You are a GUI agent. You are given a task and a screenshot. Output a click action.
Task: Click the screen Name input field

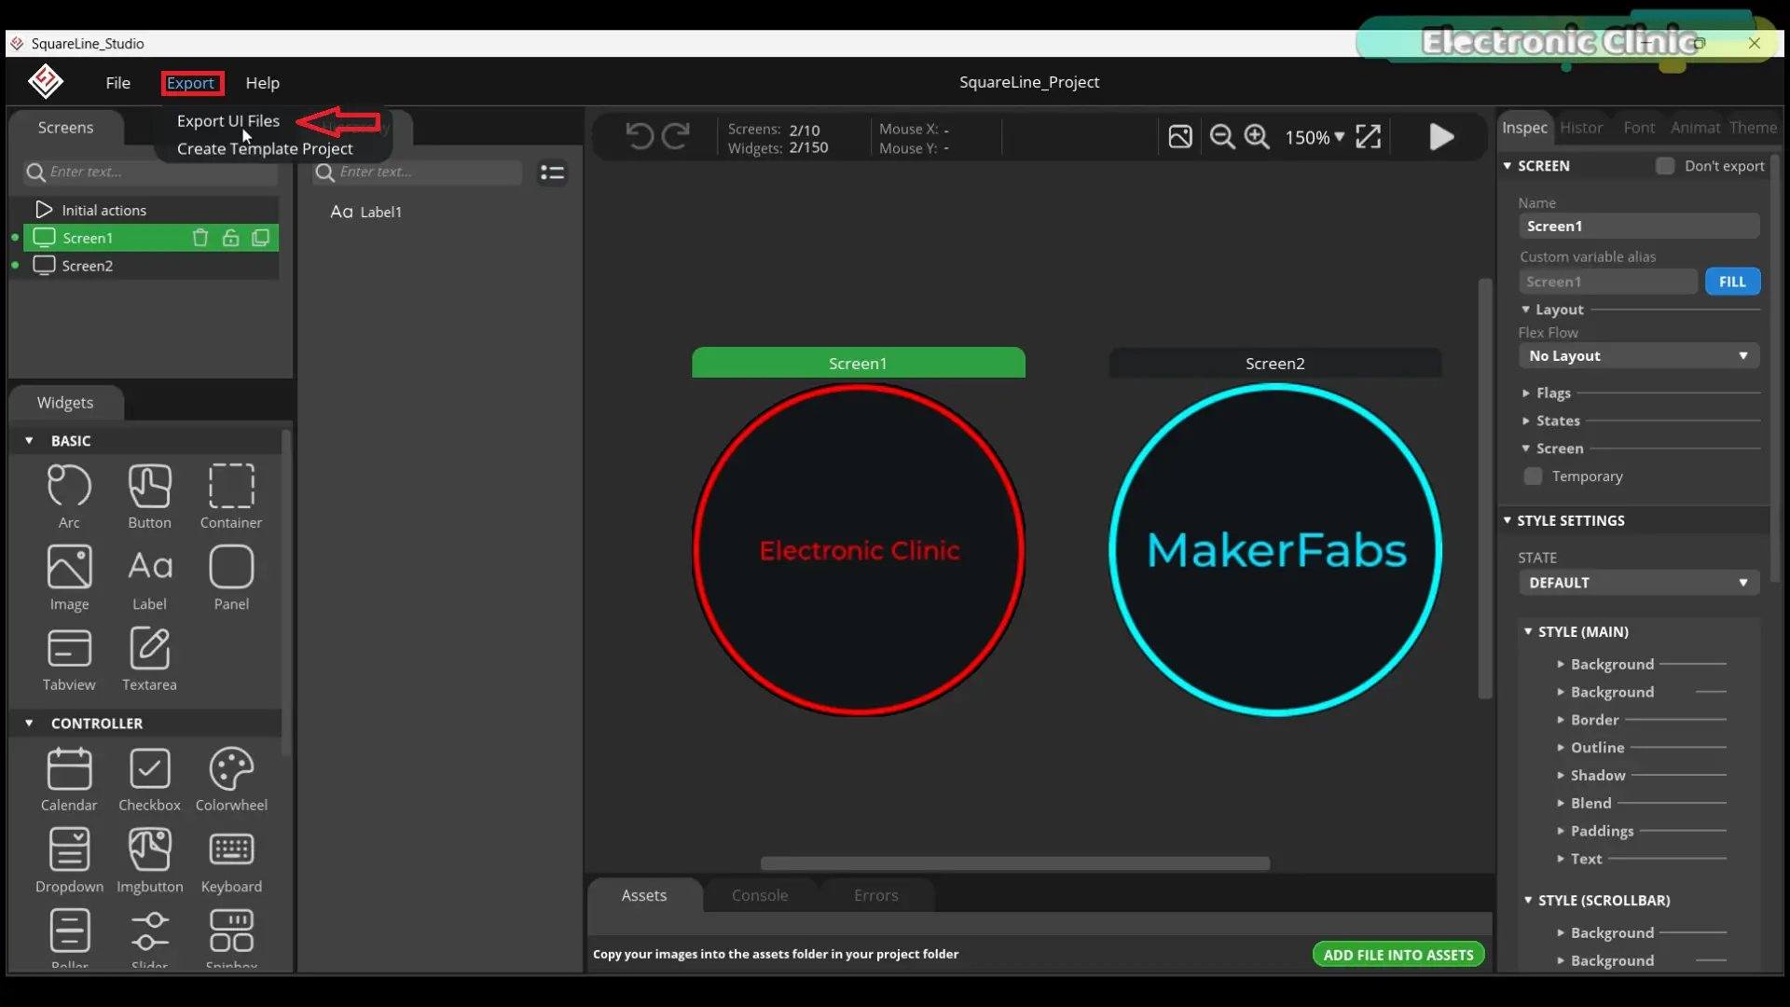click(1638, 227)
